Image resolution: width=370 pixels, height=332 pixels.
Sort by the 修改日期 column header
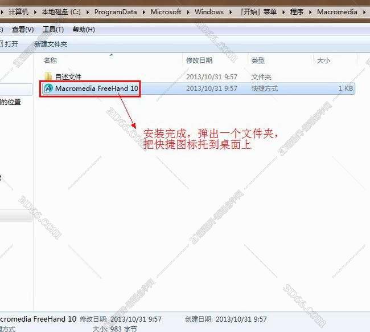pyautogui.click(x=199, y=60)
